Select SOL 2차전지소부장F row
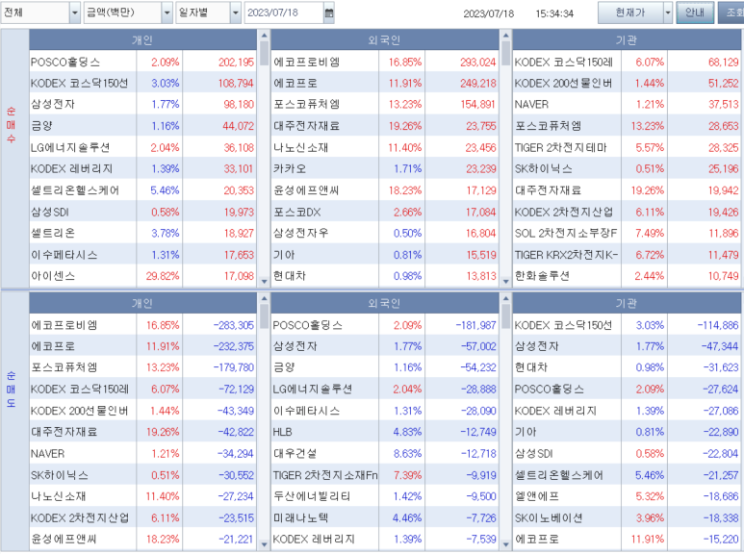Screen dimensions: 744x554 tap(627, 234)
